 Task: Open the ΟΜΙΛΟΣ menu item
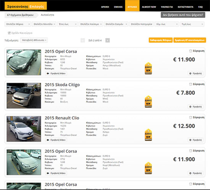point(118,7)
